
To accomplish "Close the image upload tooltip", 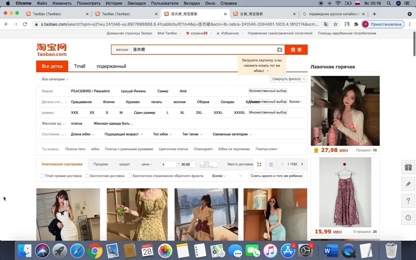I will pyautogui.click(x=267, y=71).
